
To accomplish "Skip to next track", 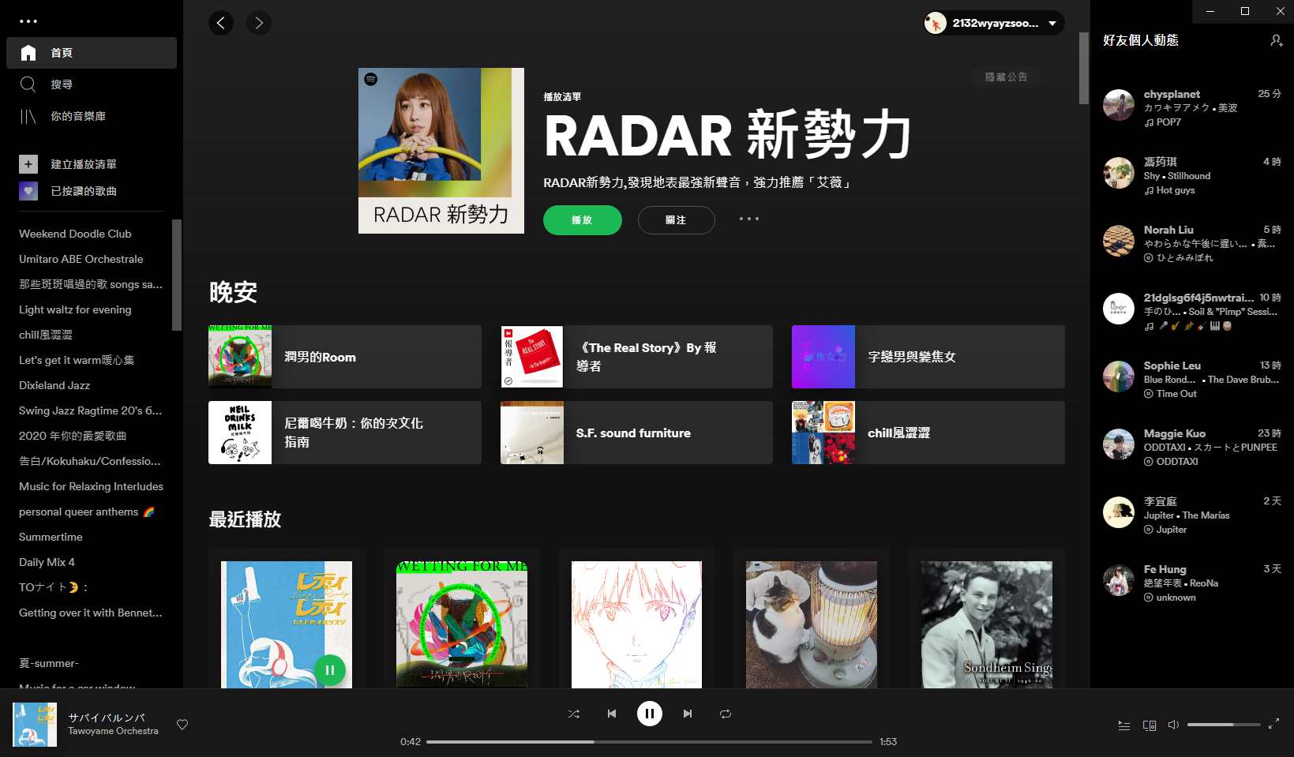I will coord(688,714).
